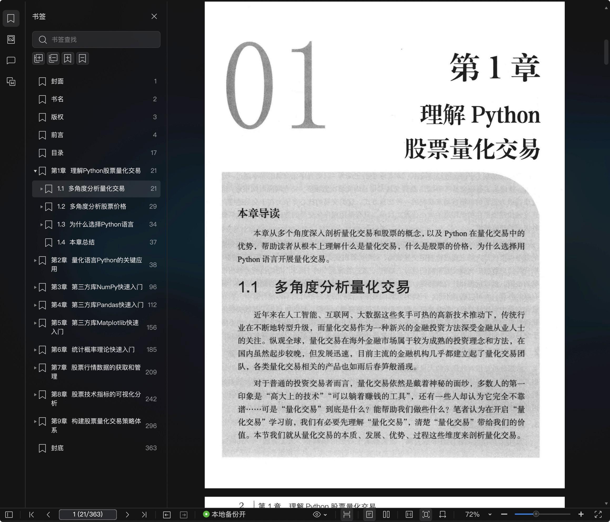
Task: Zoom out with the minus button
Action: click(504, 514)
